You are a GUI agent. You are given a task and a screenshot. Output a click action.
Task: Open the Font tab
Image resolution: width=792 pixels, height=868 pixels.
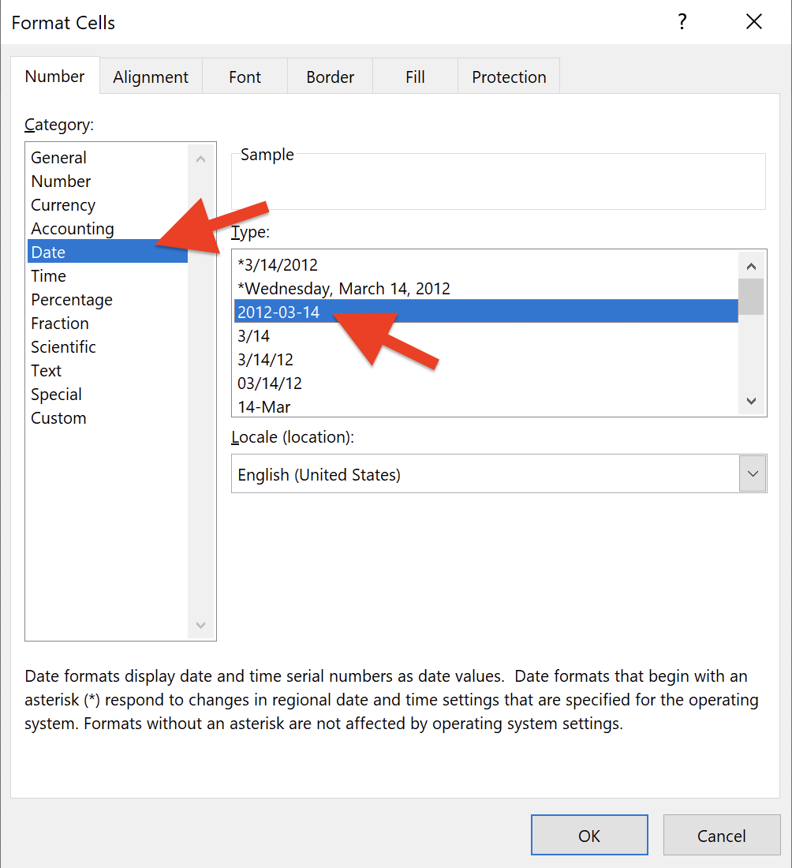coord(245,77)
